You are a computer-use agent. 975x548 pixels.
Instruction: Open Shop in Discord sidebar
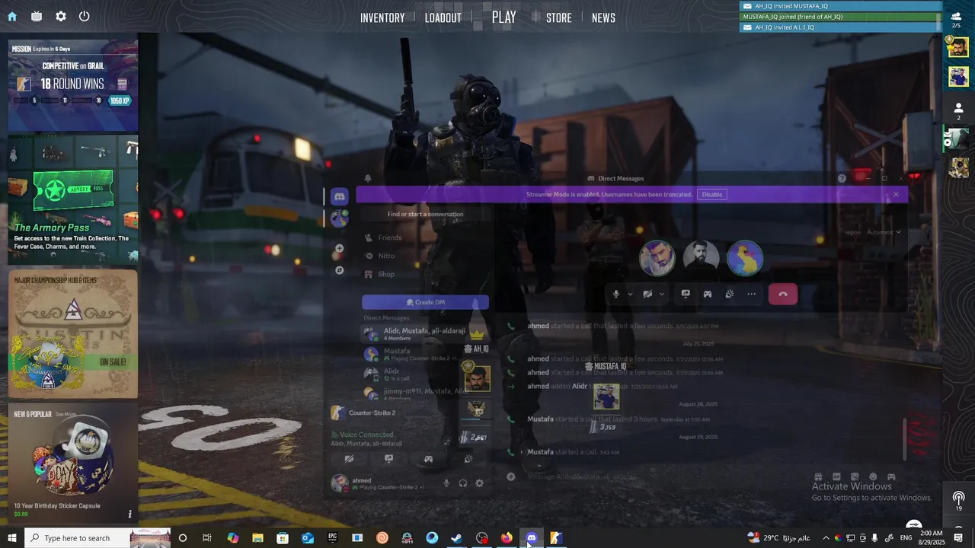click(x=425, y=274)
